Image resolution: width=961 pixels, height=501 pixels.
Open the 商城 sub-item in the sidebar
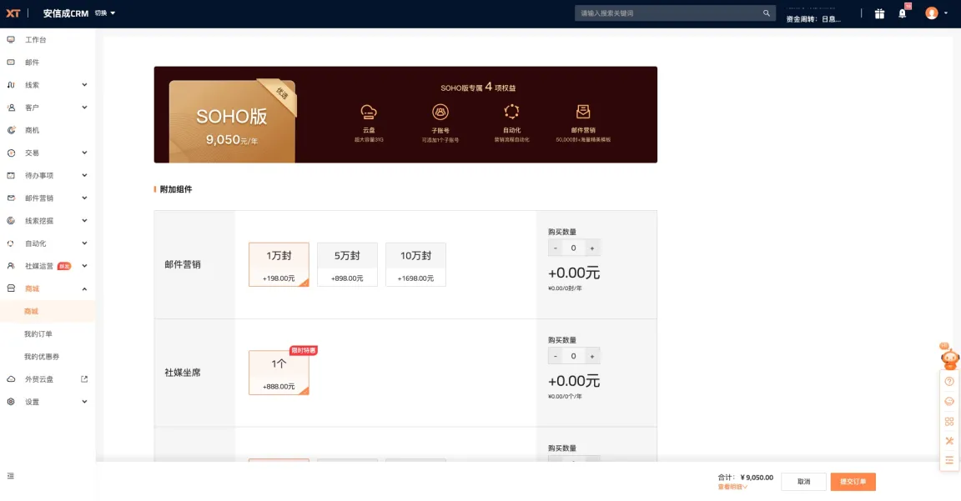[48, 311]
